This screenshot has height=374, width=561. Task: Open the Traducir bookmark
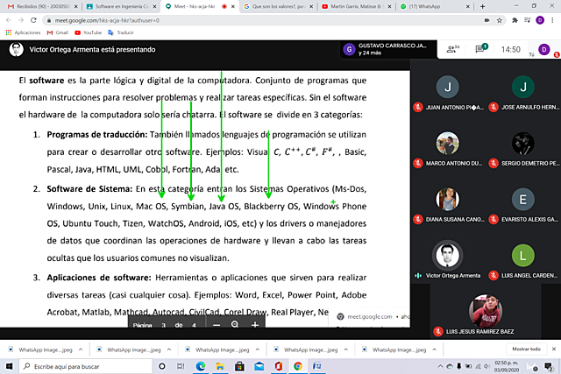click(x=121, y=32)
